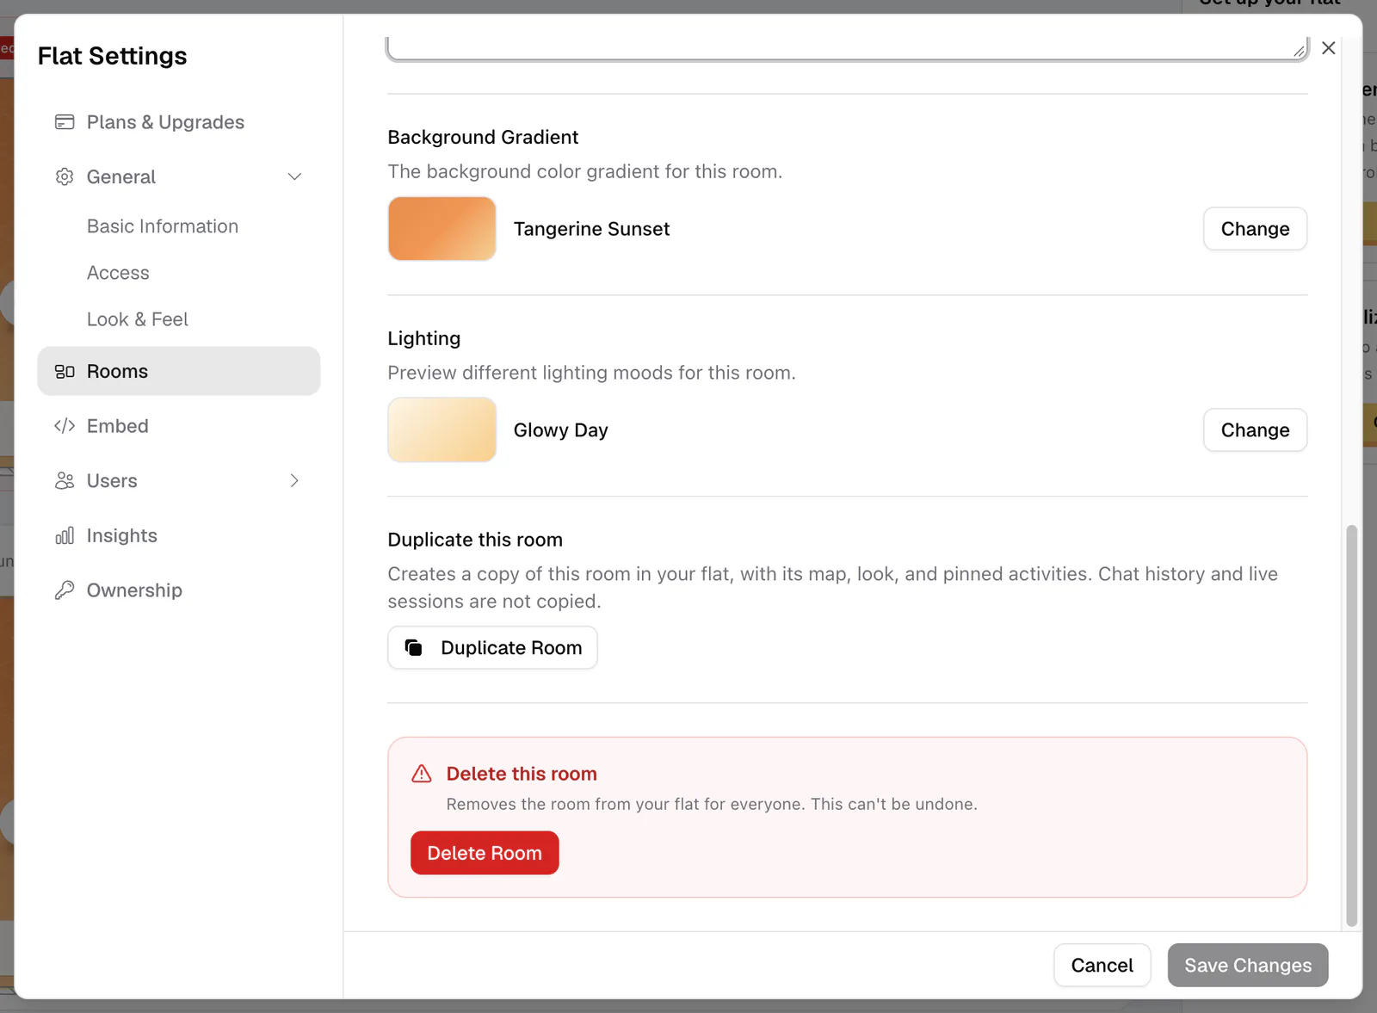Click the text area above Background Gradient
The height and width of the screenshot is (1013, 1377).
(848, 48)
